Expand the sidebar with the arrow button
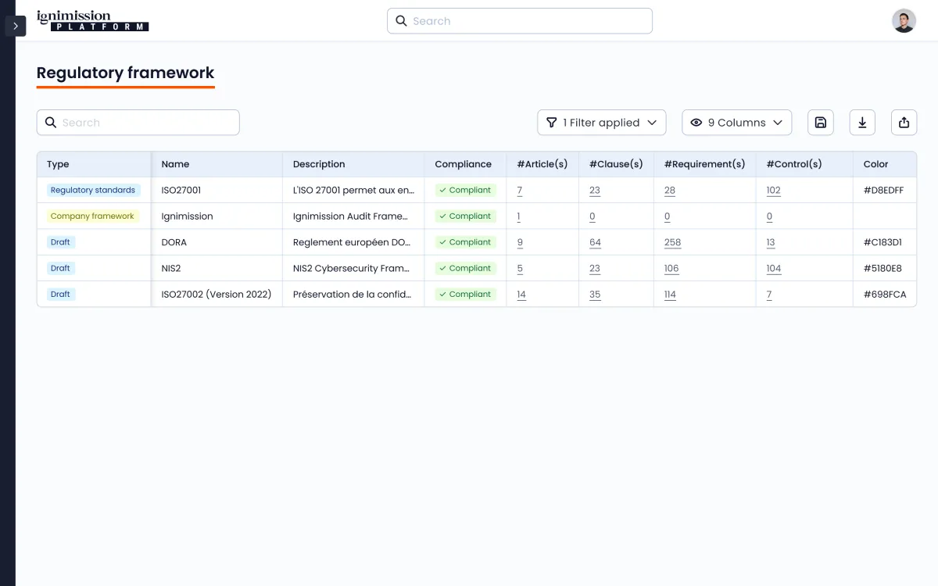The height and width of the screenshot is (586, 938). pos(16,26)
